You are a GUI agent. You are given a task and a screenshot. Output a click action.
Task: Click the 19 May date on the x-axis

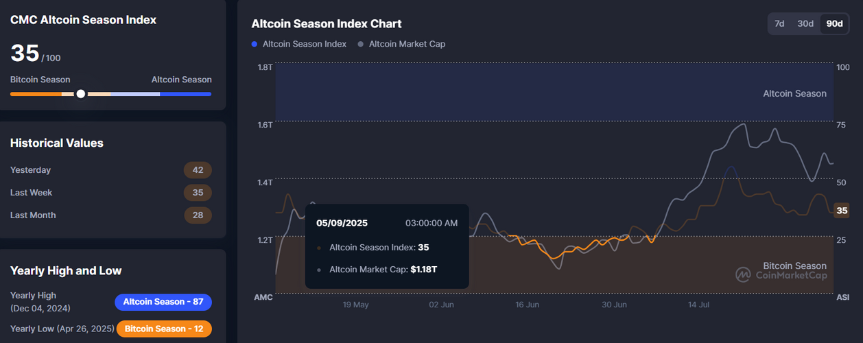(x=356, y=305)
